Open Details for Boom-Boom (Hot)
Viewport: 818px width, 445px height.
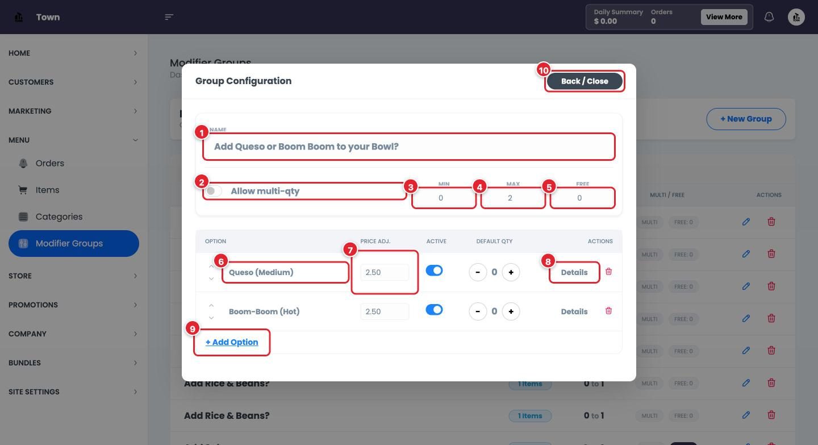click(574, 311)
